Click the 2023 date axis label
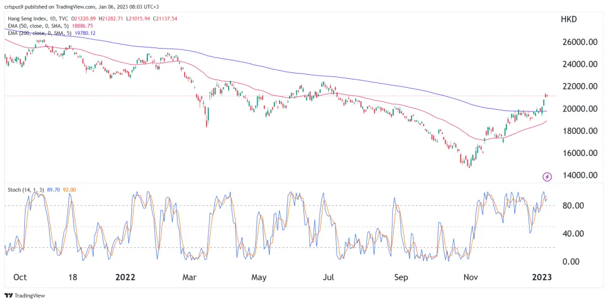The height and width of the screenshot is (303, 608). coord(541,278)
